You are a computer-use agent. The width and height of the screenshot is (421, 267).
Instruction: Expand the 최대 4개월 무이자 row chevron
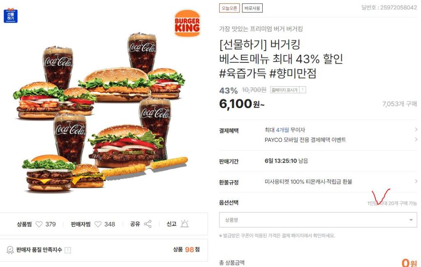(x=416, y=130)
